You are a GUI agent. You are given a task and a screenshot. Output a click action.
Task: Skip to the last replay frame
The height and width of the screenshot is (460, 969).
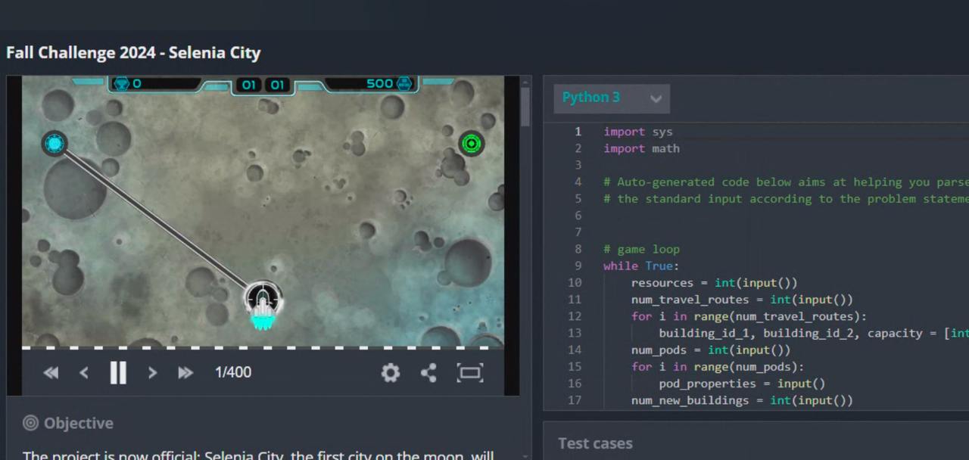(185, 372)
